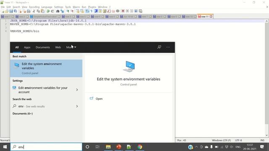The height and width of the screenshot is (151, 269).
Task: Open the Edit menu
Action: [x=8, y=7]
